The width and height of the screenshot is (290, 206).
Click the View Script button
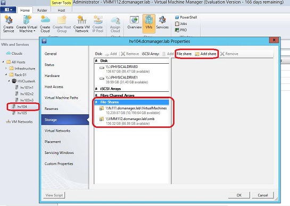pyautogui.click(x=54, y=195)
